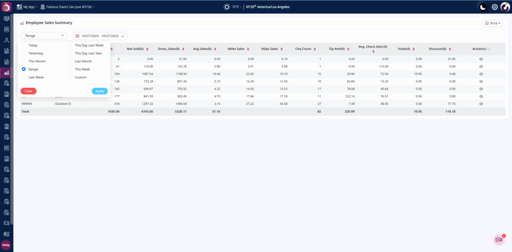Expand the Range period dropdown
The width and height of the screenshot is (512, 252).
tap(44, 36)
